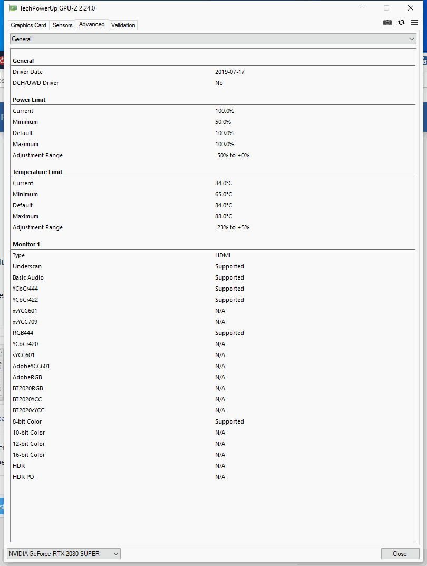Click the AdobeYCC601 row label
Viewport: 427px width, 566px height.
pyautogui.click(x=32, y=366)
